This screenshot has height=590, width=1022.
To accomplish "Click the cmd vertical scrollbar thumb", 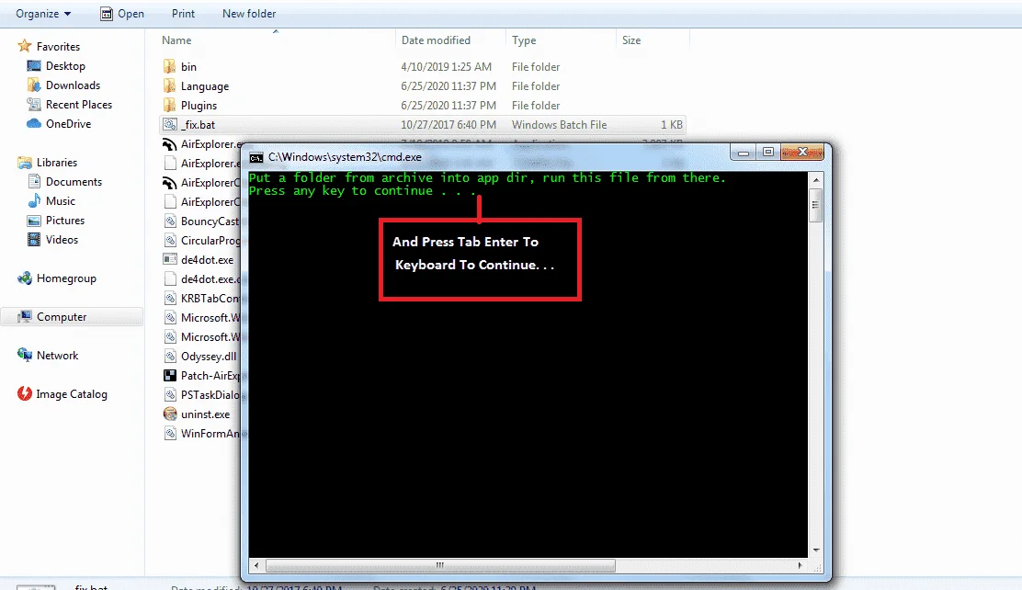I will click(x=815, y=205).
